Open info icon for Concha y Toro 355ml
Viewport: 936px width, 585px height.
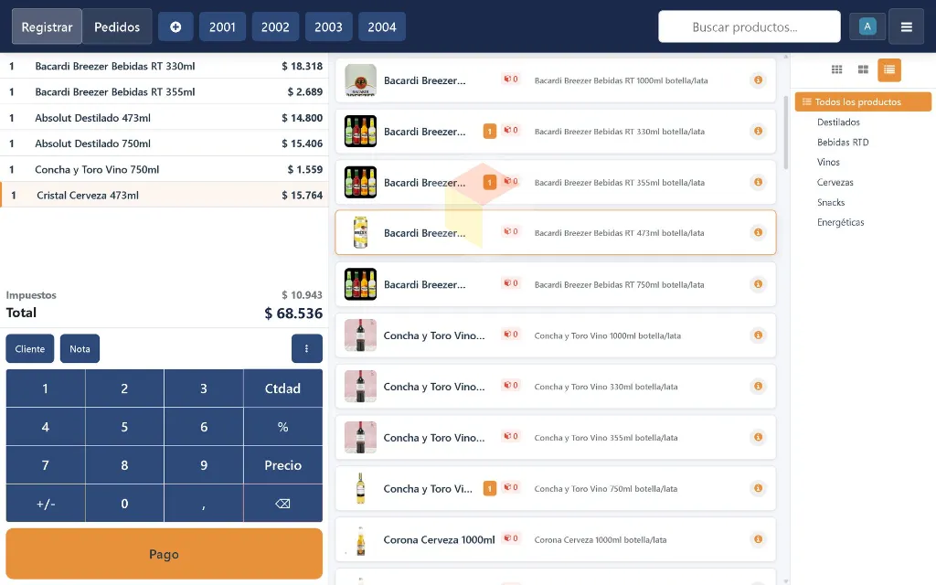coord(758,438)
